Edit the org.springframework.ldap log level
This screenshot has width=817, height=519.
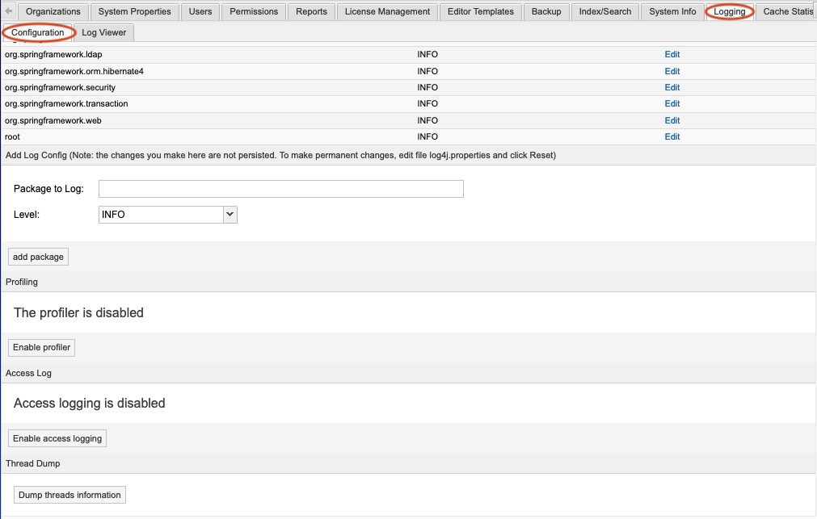672,54
